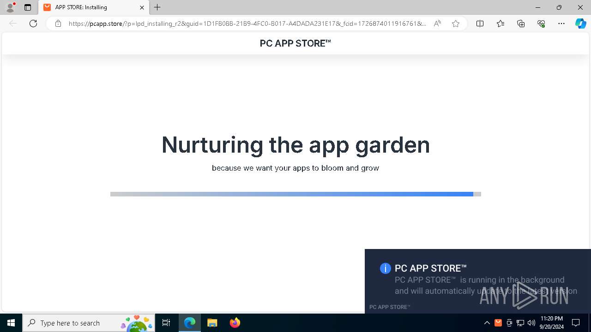Image resolution: width=591 pixels, height=332 pixels.
Task: View site information lock icon
Action: 58,24
